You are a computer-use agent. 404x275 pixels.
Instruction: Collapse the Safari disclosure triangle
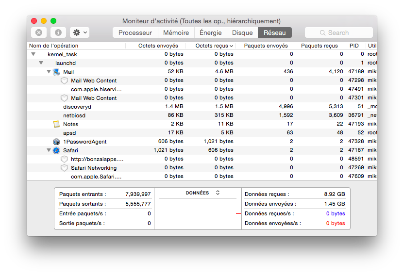[49, 150]
